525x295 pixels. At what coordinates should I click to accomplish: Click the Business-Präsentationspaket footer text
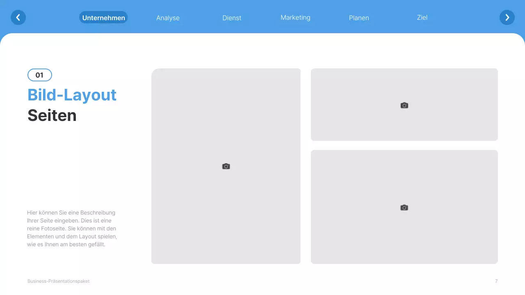click(x=58, y=281)
